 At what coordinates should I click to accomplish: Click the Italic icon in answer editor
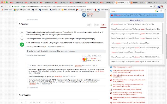pos(25,102)
